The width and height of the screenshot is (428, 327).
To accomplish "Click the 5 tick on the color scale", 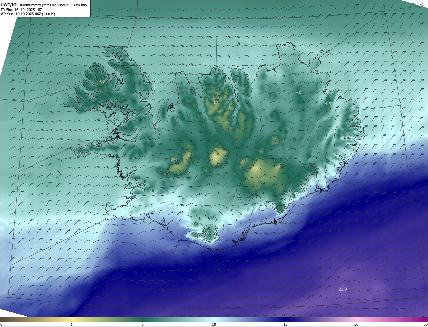I will click(143, 324).
